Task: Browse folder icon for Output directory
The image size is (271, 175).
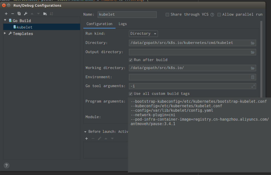Action: point(252,52)
